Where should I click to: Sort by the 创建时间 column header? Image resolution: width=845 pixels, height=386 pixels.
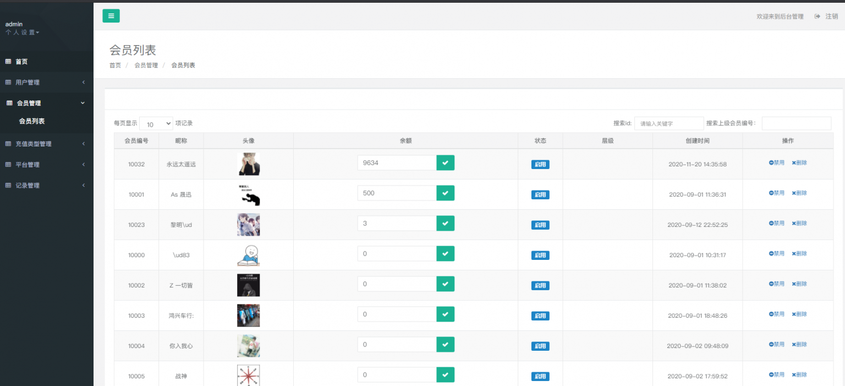(697, 141)
